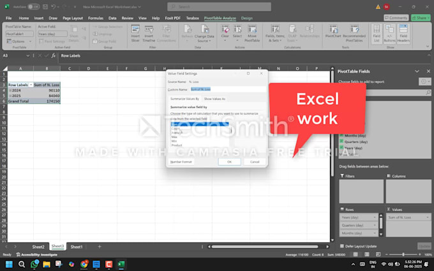Click the horizontal sheet scrollbar
Image resolution: width=434 pixels, height=271 pixels.
pos(265,247)
